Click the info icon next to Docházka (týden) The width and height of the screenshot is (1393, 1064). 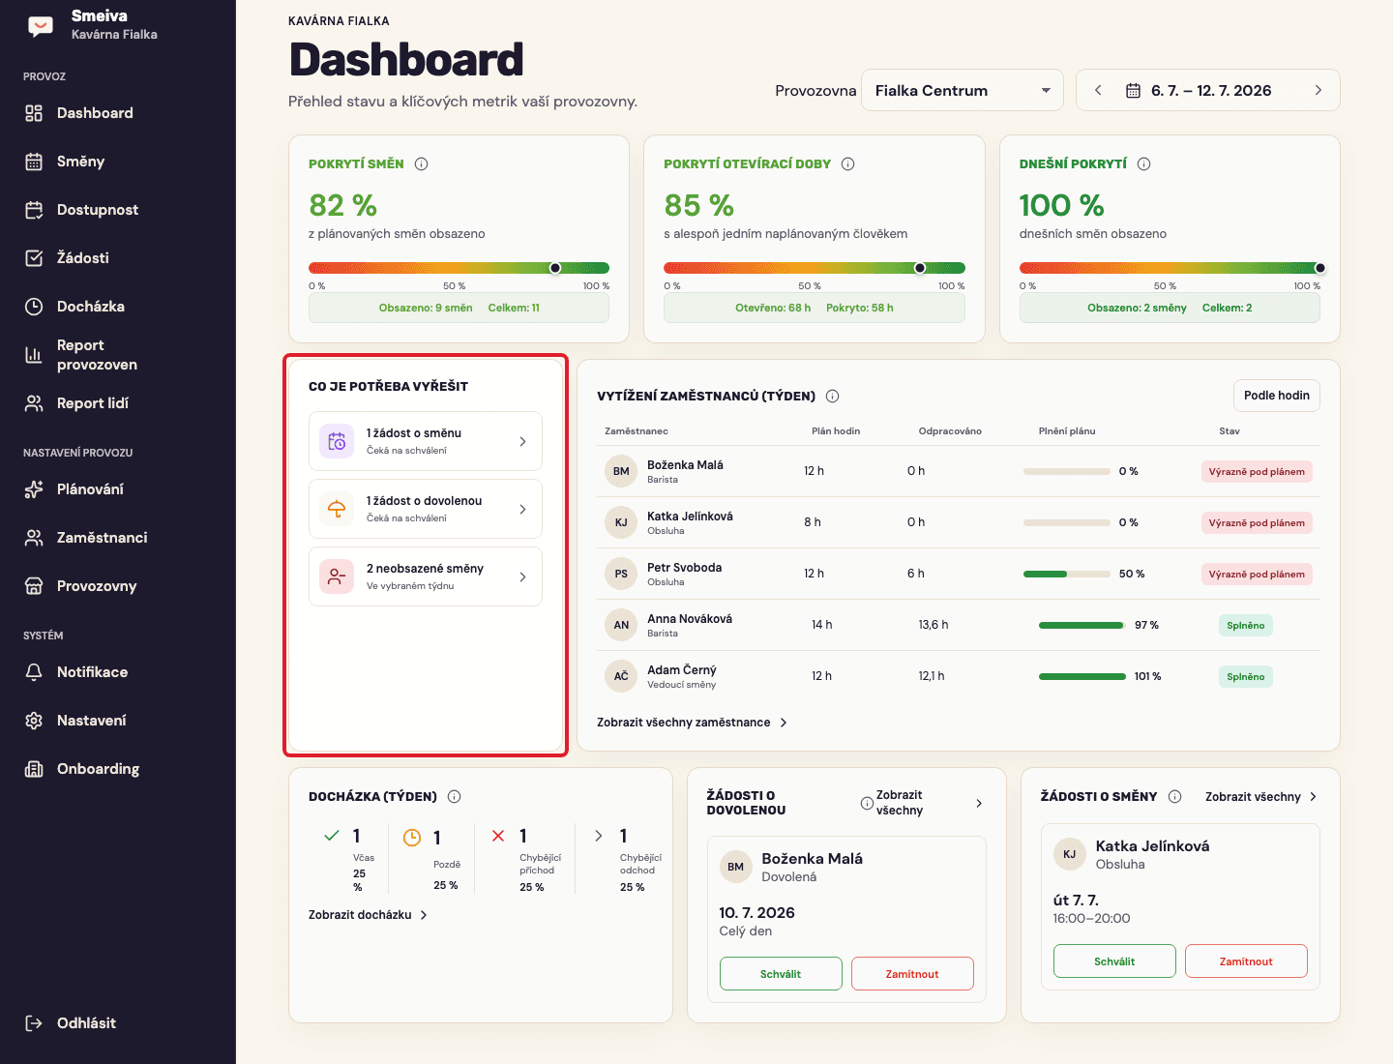tap(455, 797)
